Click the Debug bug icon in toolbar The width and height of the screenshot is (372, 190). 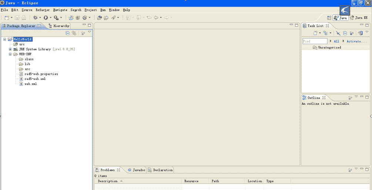coord(36,17)
